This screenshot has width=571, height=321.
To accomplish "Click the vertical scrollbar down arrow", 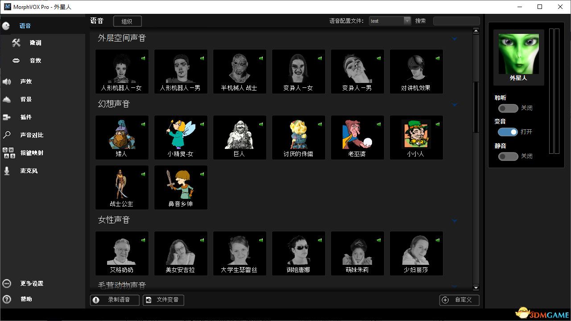I will (x=476, y=288).
